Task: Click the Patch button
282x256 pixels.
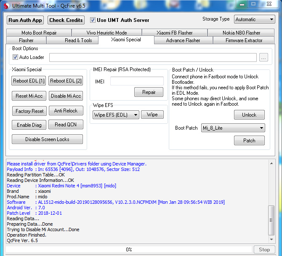Action: coord(249,140)
